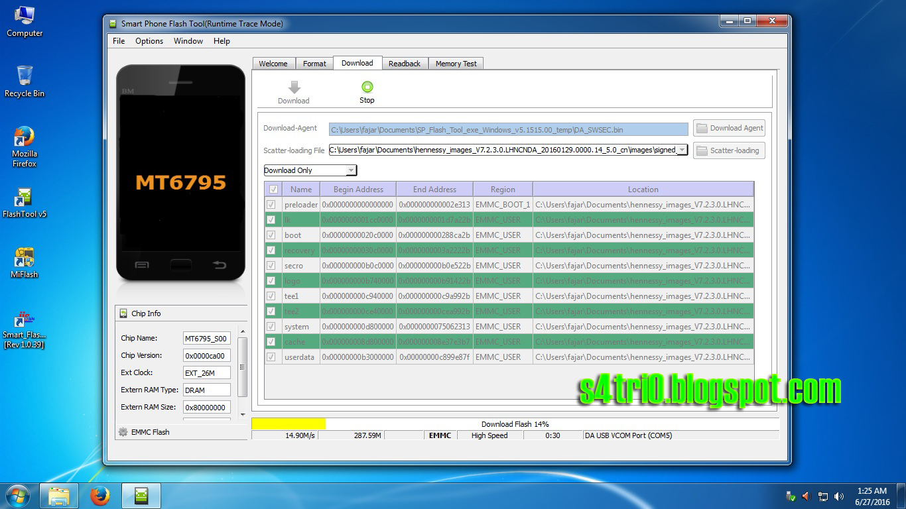Click the Download-Agent path field

coord(509,129)
